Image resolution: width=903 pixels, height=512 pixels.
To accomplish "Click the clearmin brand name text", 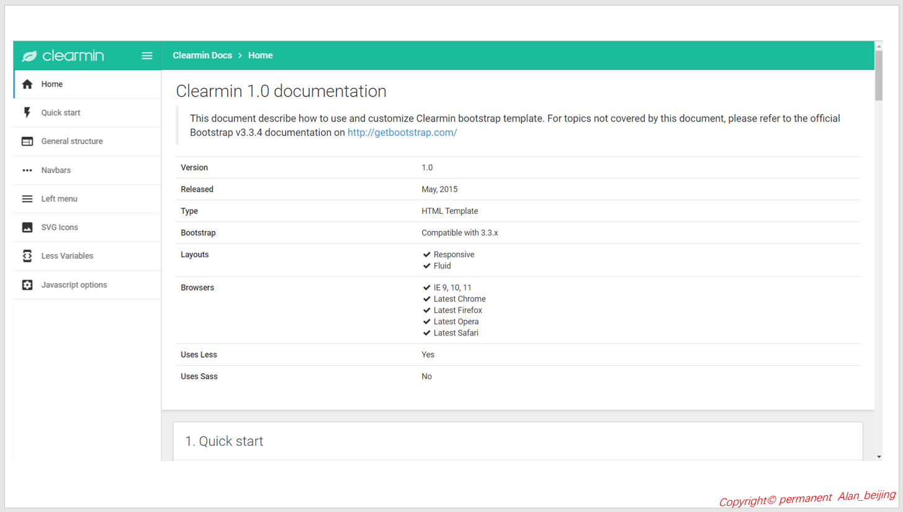I will 73,56.
